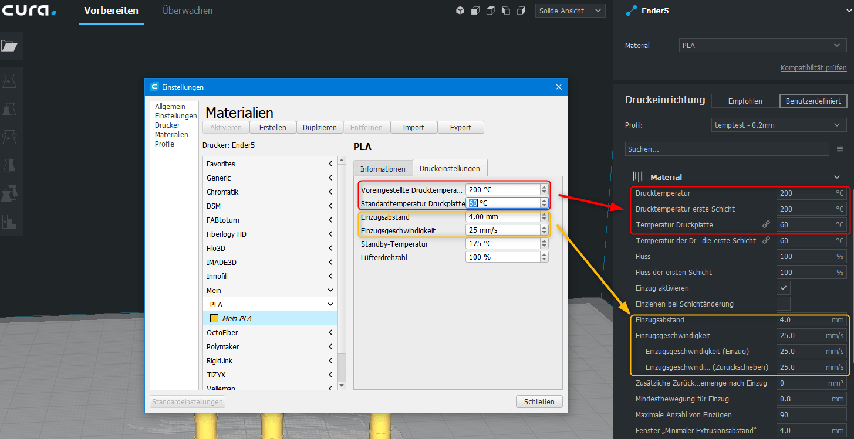Image resolution: width=854 pixels, height=439 pixels.
Task: Close the Einstellungen dialog with X
Action: click(x=558, y=87)
